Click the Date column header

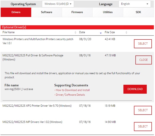click(x=82, y=32)
